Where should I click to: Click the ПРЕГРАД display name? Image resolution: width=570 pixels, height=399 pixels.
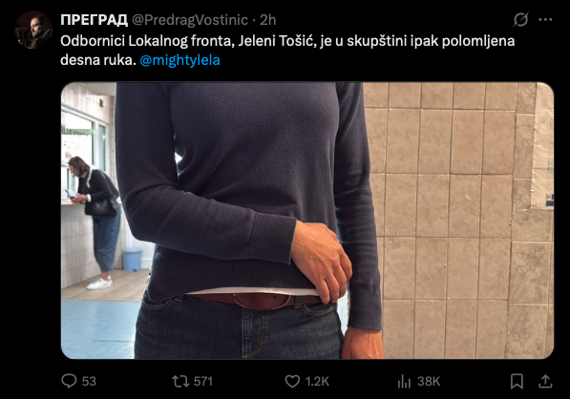pyautogui.click(x=95, y=20)
